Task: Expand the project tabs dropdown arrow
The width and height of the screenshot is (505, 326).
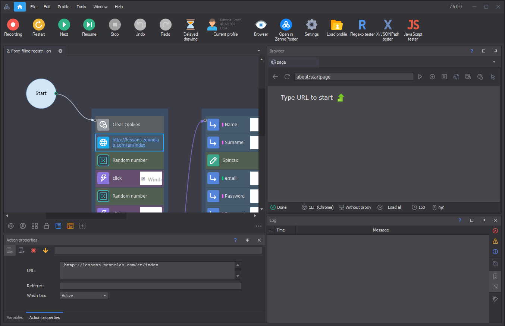Action: [x=259, y=51]
